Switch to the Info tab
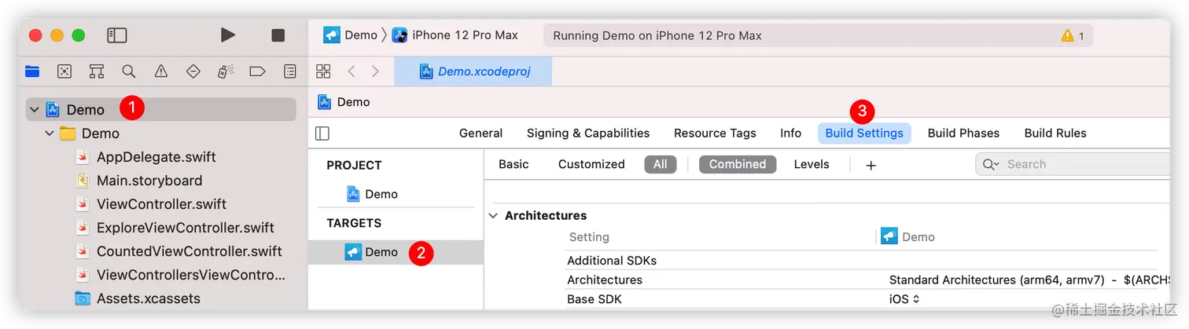1189x329 pixels. (x=790, y=133)
